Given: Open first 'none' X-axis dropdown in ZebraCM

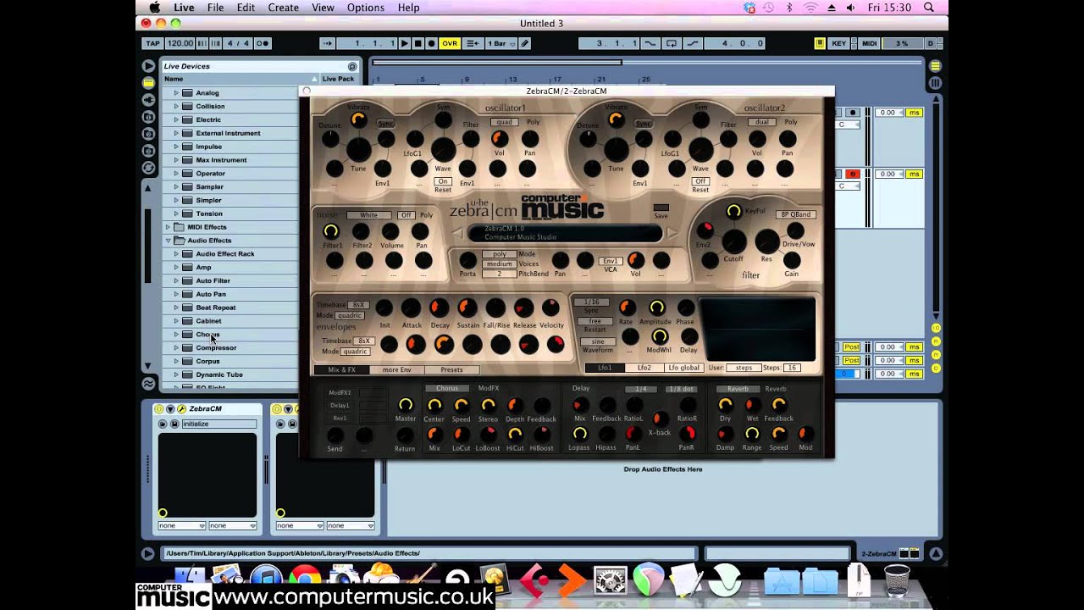Looking at the screenshot, I should pyautogui.click(x=182, y=526).
